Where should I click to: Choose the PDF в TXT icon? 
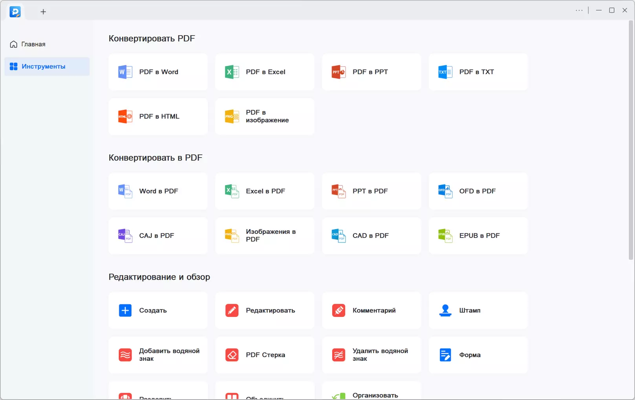[x=445, y=72]
